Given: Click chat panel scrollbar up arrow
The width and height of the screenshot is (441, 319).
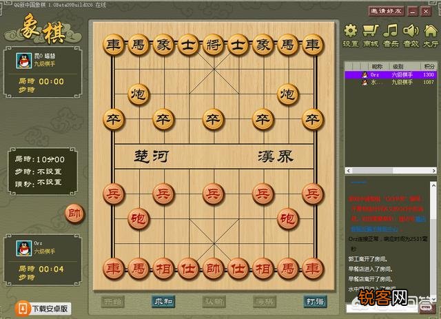Looking at the screenshot, I should (433, 185).
